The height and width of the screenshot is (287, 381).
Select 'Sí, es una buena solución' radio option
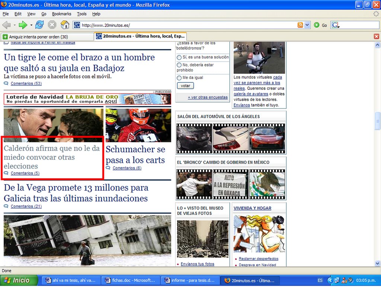tap(179, 57)
